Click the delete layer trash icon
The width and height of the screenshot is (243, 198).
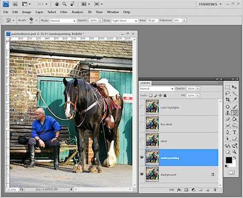(x=215, y=190)
